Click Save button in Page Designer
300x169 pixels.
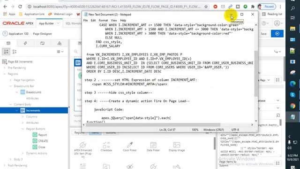263,34
